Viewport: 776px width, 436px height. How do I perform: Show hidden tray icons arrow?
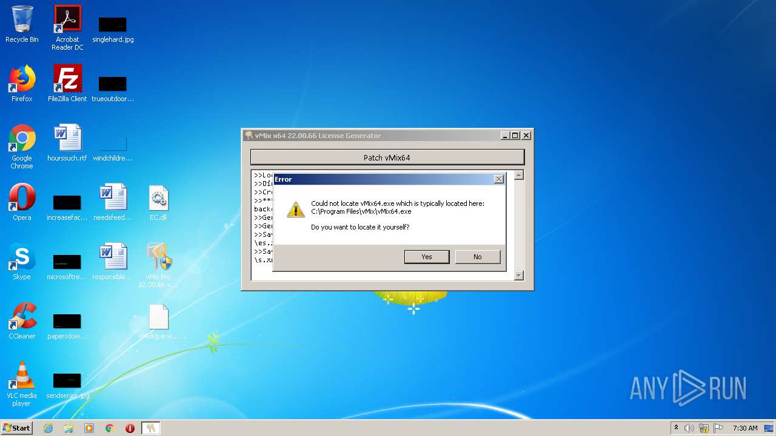[676, 428]
